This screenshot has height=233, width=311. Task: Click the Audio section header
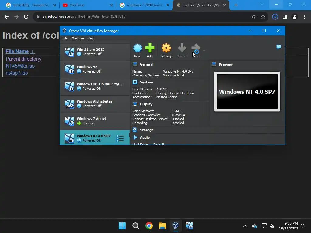point(145,137)
